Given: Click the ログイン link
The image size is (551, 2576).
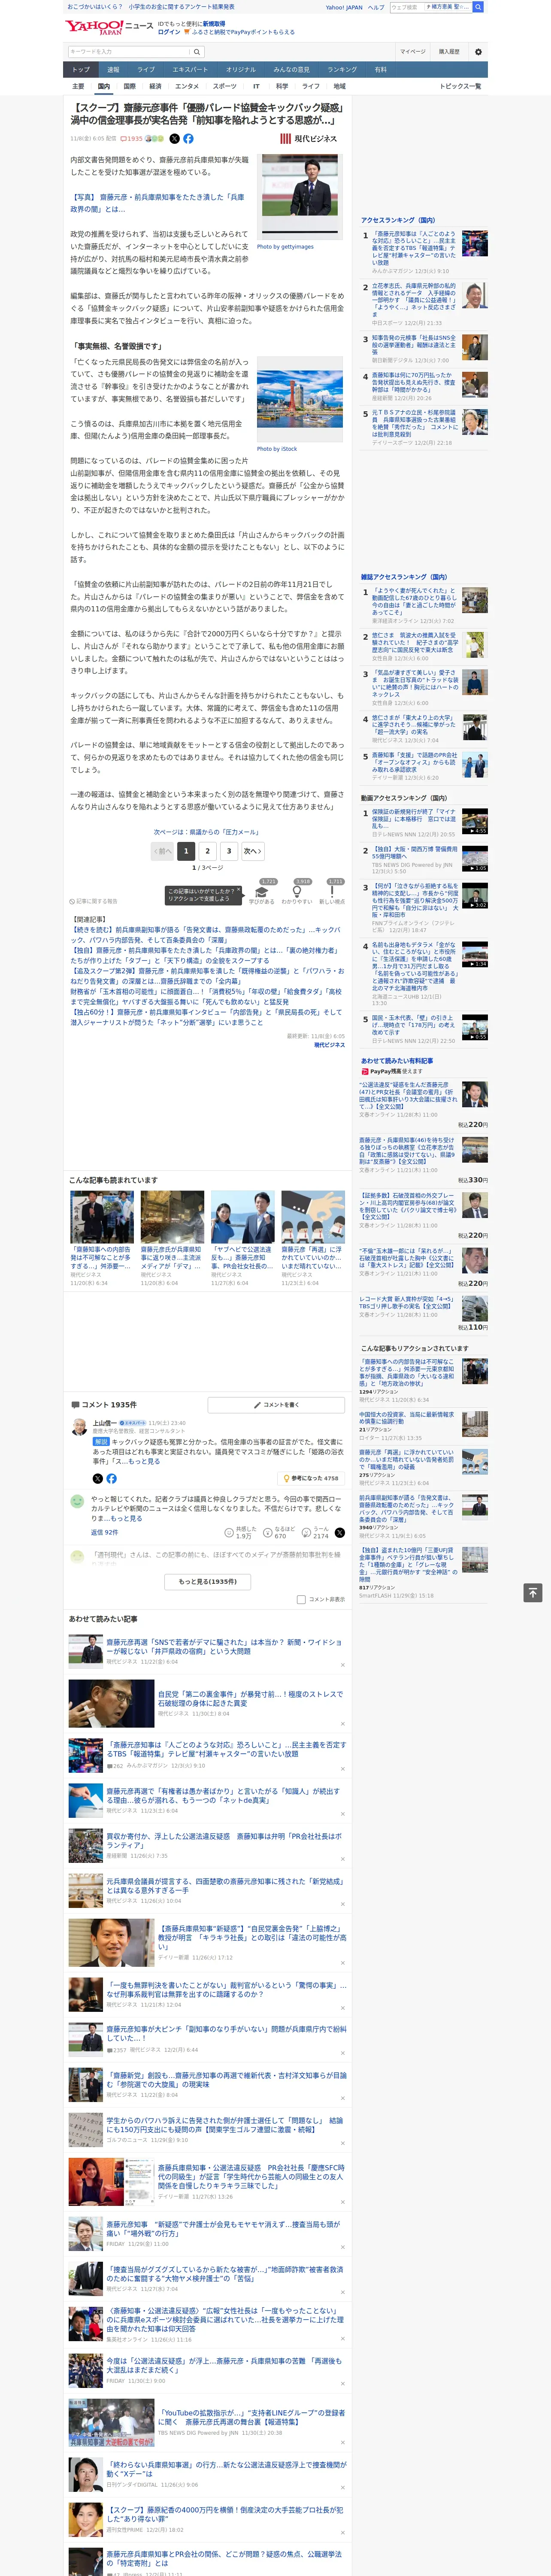Looking at the screenshot, I should coord(169,32).
